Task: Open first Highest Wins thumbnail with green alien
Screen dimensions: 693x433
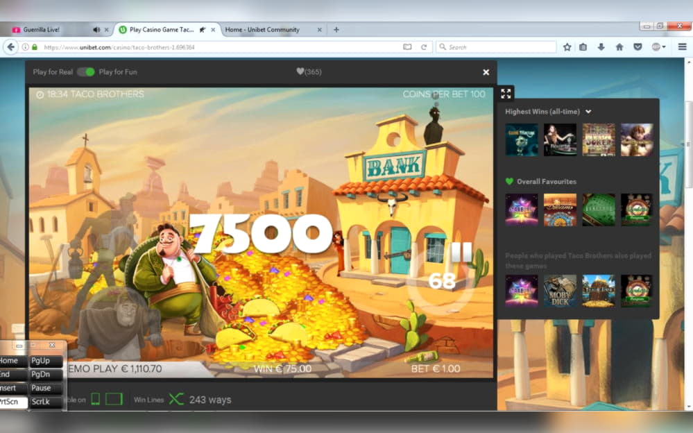Action: coord(522,139)
